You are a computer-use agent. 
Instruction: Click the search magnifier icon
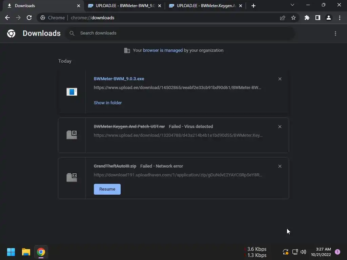[72, 34]
